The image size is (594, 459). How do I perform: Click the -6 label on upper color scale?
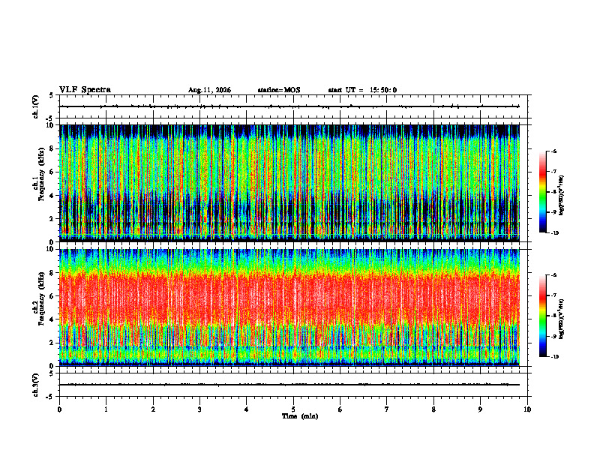click(553, 151)
